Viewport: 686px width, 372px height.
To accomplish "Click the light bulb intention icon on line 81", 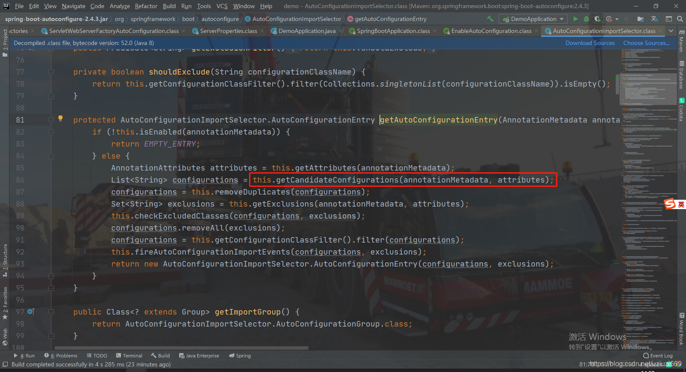I will coord(60,118).
